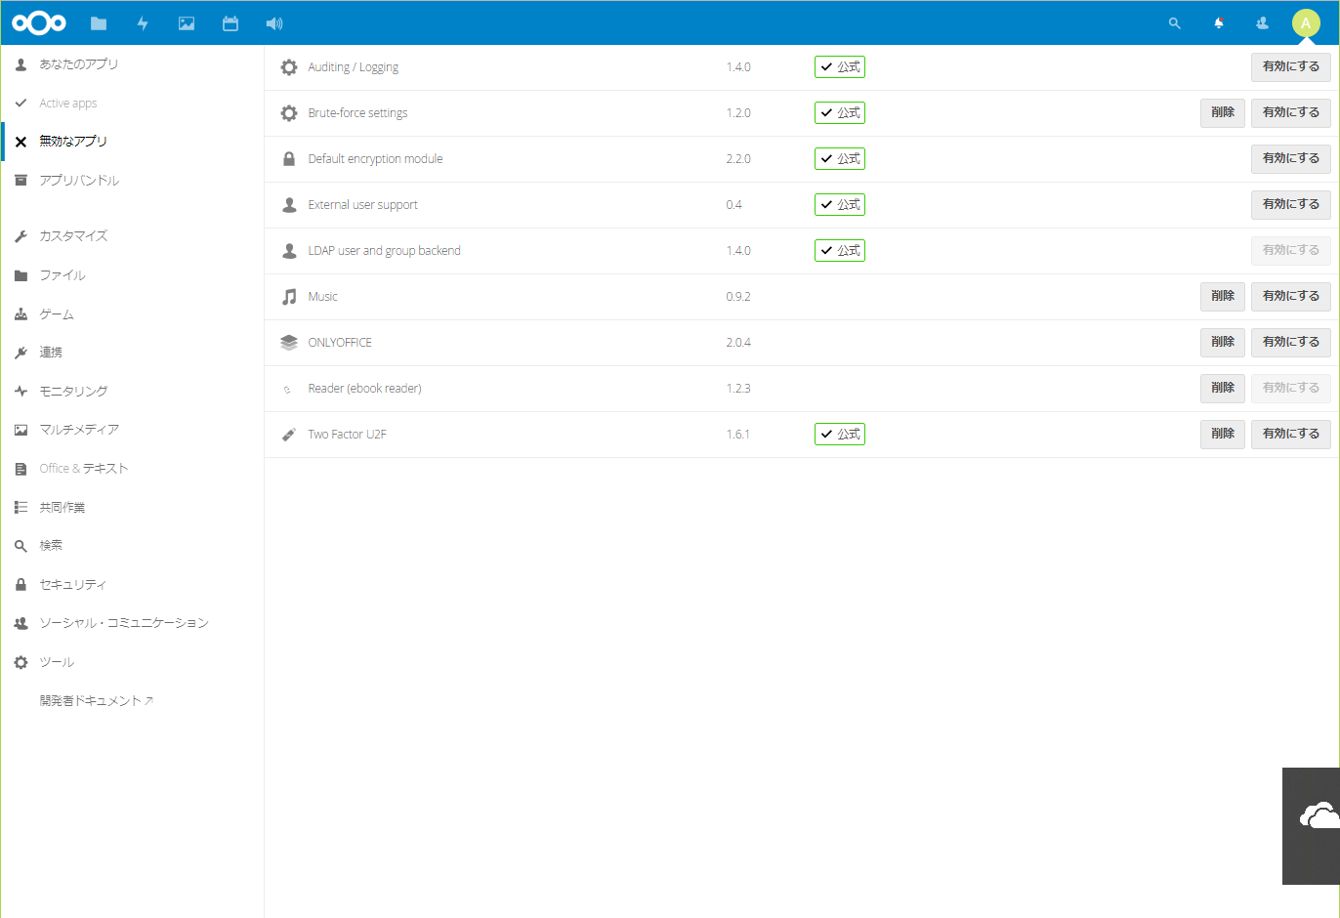Remove the Two Factor U2F app
The image size is (1340, 918).
1222,435
